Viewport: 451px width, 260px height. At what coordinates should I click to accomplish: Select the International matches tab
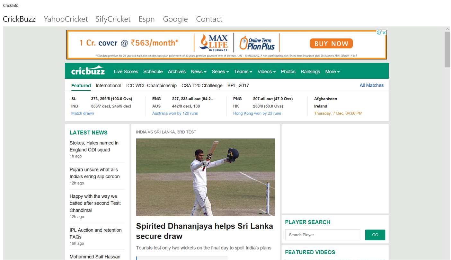pyautogui.click(x=109, y=86)
